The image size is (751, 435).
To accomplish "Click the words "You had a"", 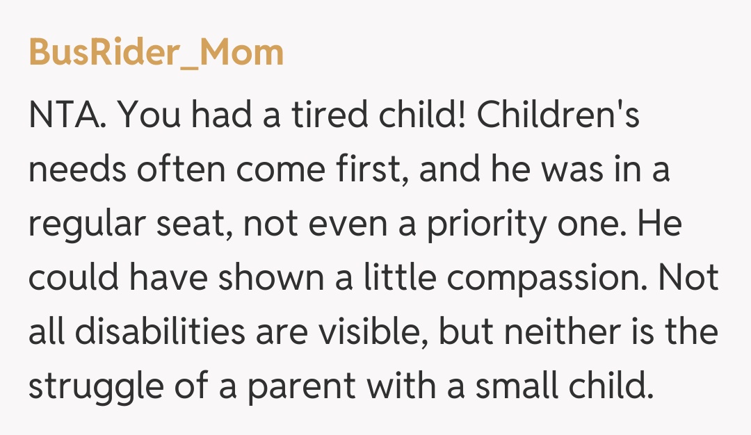I will (x=188, y=117).
